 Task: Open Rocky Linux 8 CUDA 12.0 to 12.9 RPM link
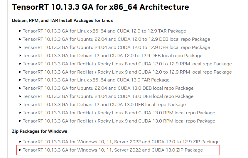coord(127,64)
